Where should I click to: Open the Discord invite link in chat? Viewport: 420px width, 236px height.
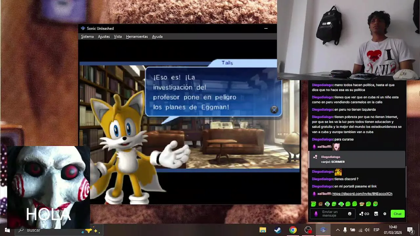tap(362, 194)
